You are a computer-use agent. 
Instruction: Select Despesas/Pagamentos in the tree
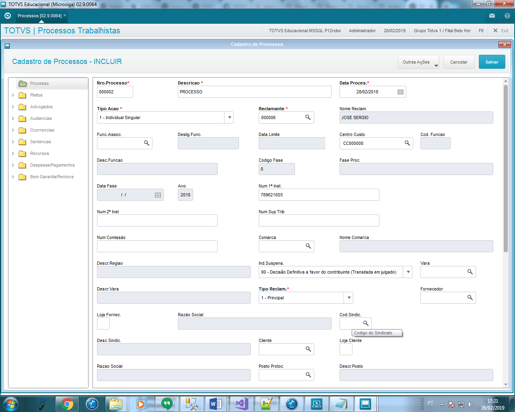(52, 165)
